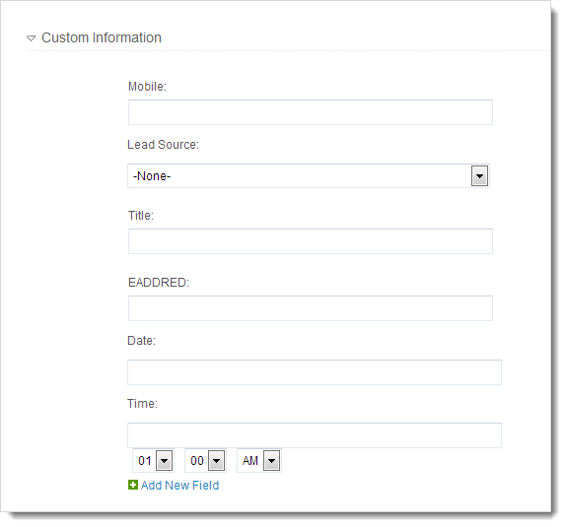Screen dimensions: 566x527
Task: Click the Custom Information heading text
Action: point(101,37)
